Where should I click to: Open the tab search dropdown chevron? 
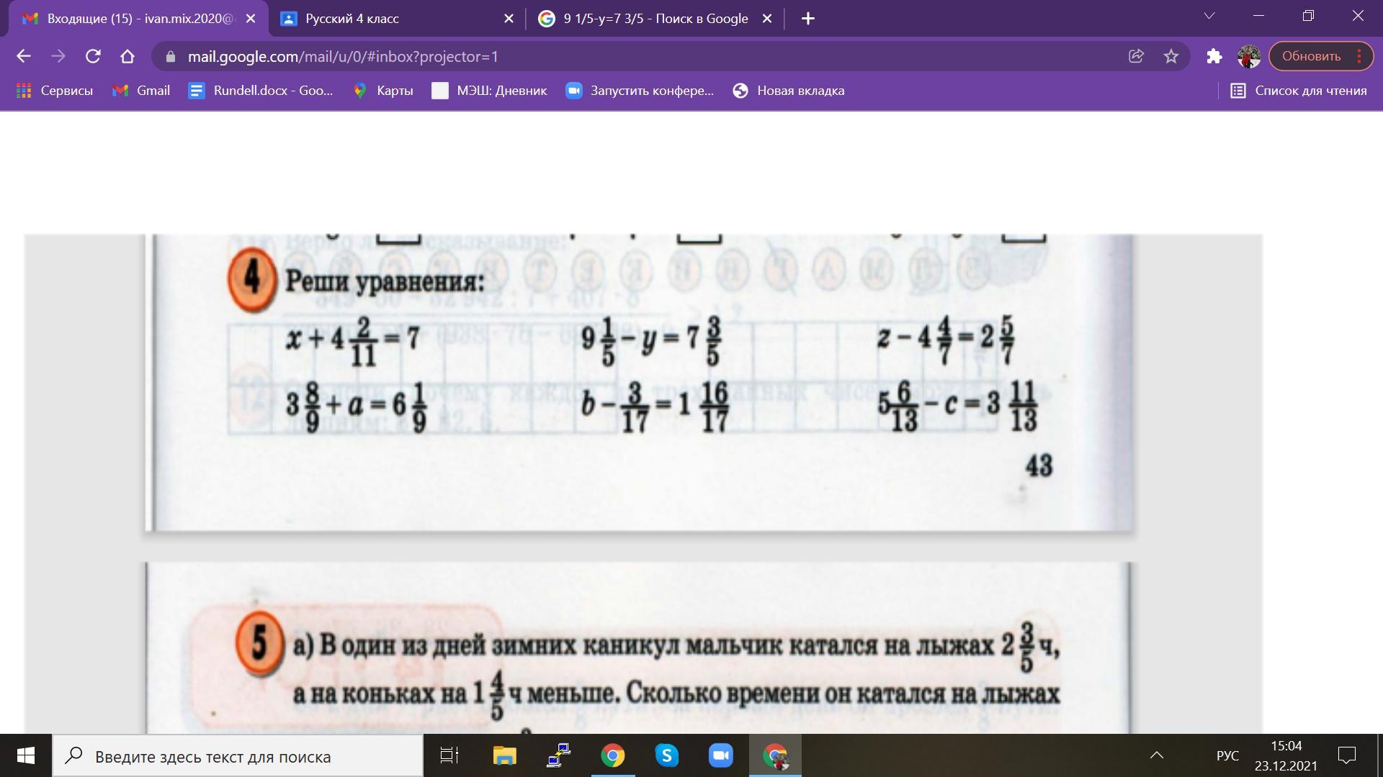1209,16
